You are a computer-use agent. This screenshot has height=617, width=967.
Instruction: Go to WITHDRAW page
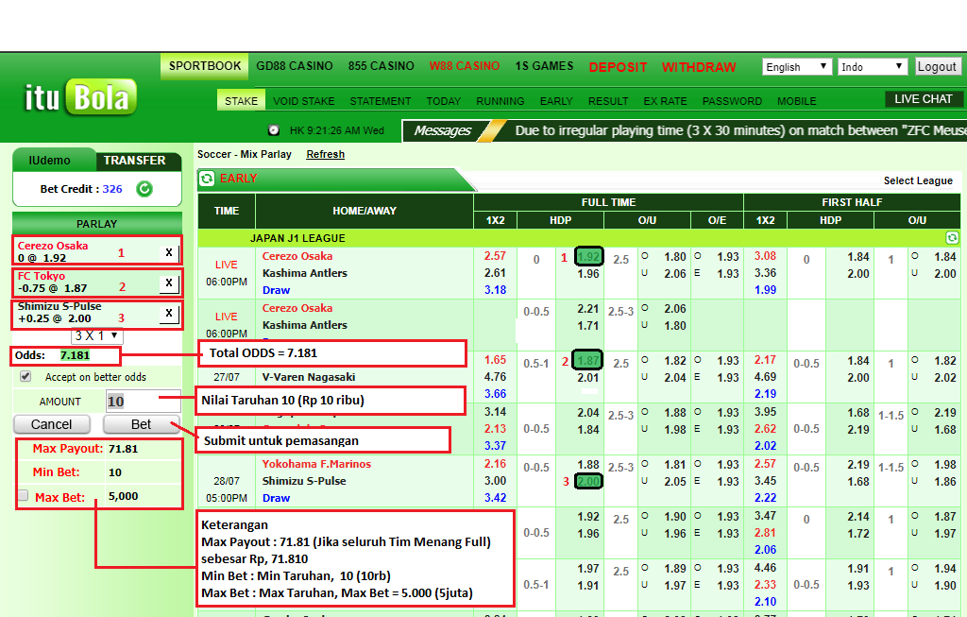[699, 67]
